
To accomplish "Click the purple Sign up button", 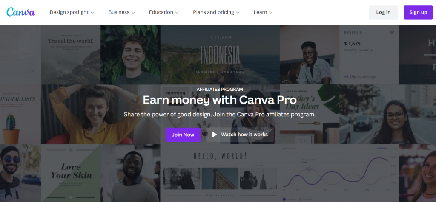I will pos(418,12).
